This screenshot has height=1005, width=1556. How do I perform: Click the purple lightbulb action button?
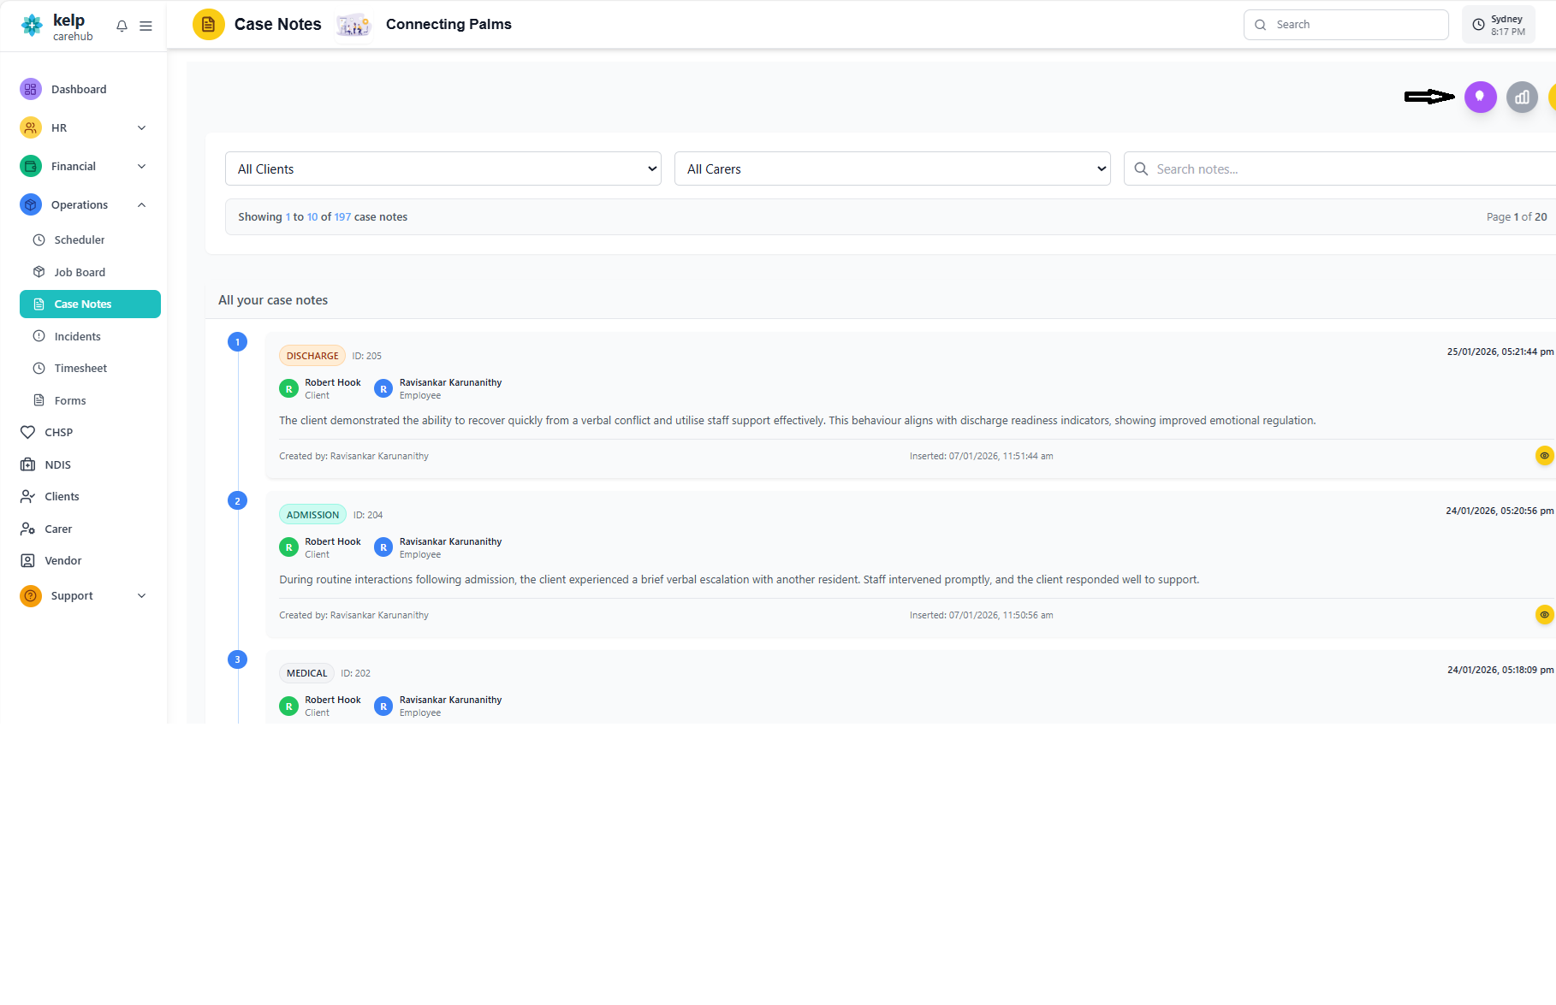(x=1481, y=97)
